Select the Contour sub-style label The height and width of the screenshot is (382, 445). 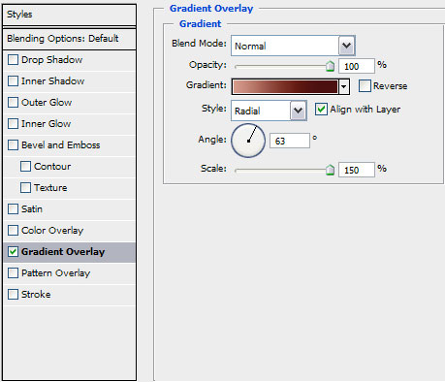pos(52,167)
